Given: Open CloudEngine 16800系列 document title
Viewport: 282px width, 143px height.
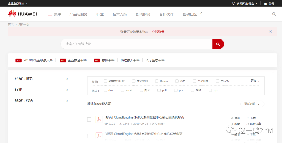Looking at the screenshot, I should tap(144, 117).
